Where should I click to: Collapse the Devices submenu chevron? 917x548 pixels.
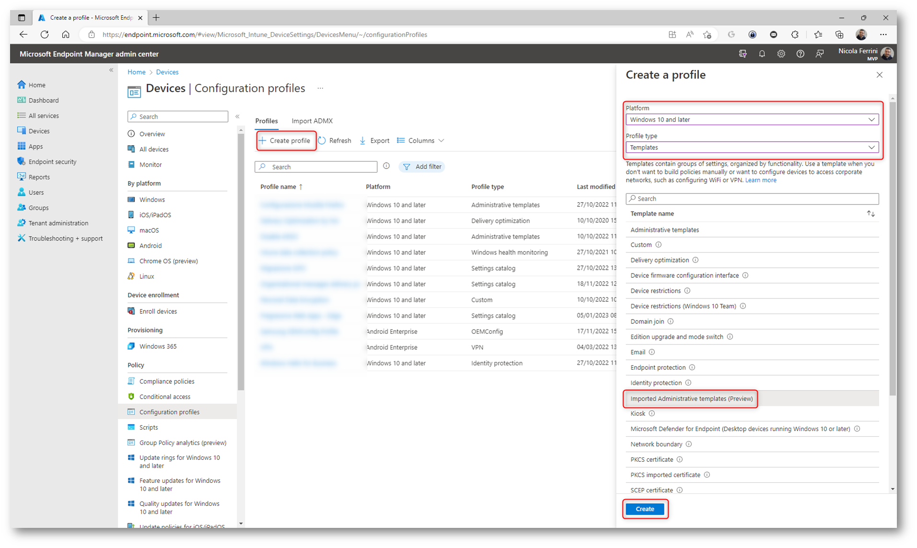tap(237, 116)
